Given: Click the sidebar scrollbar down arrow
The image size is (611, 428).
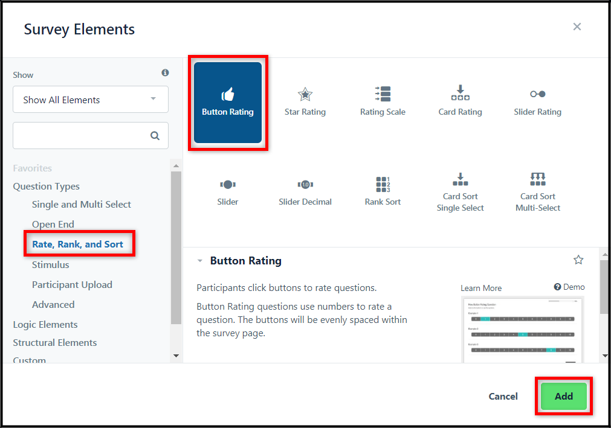Looking at the screenshot, I should pyautogui.click(x=176, y=356).
